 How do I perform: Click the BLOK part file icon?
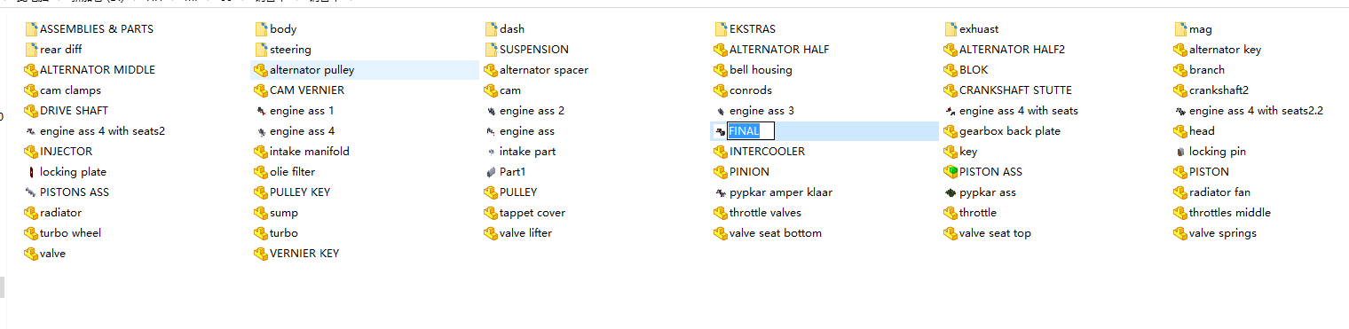tap(951, 70)
